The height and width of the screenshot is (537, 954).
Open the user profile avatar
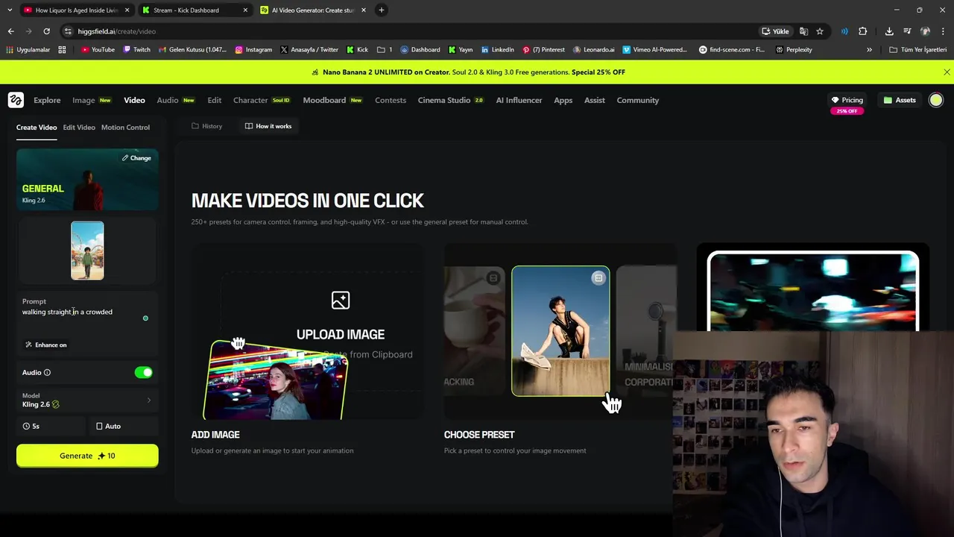pyautogui.click(x=936, y=100)
